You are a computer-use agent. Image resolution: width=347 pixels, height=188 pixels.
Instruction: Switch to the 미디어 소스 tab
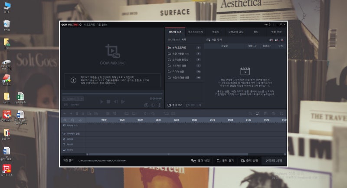[175, 32]
